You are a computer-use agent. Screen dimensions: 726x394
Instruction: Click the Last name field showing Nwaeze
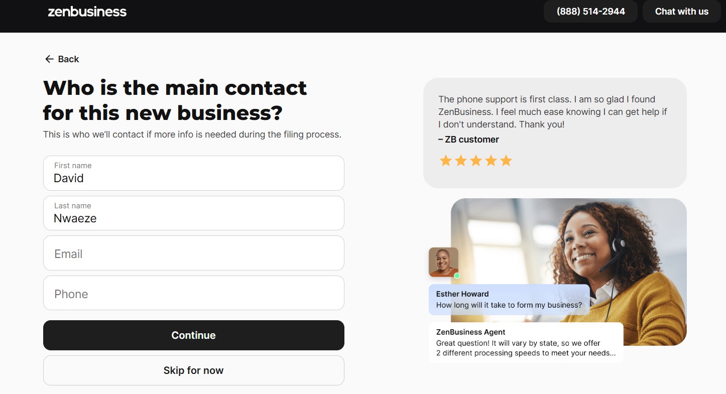193,213
